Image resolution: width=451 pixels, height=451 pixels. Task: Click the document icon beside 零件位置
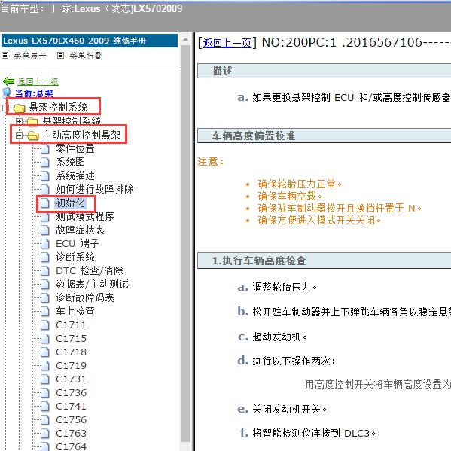tap(44, 149)
